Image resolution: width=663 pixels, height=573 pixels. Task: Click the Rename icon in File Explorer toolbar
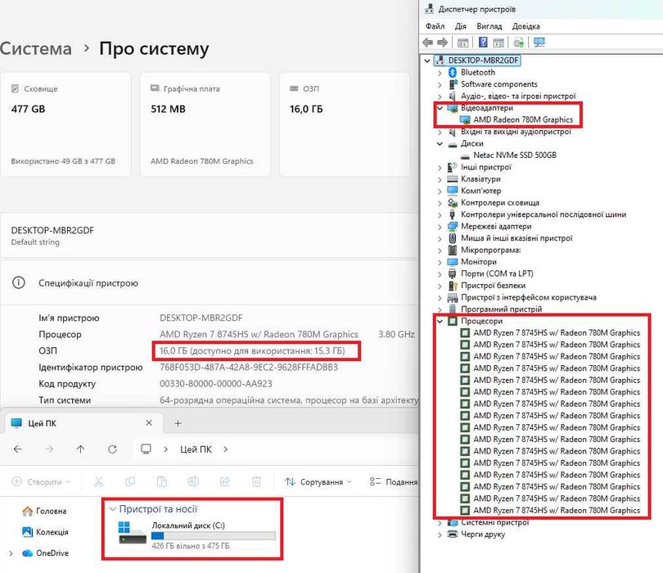193,481
